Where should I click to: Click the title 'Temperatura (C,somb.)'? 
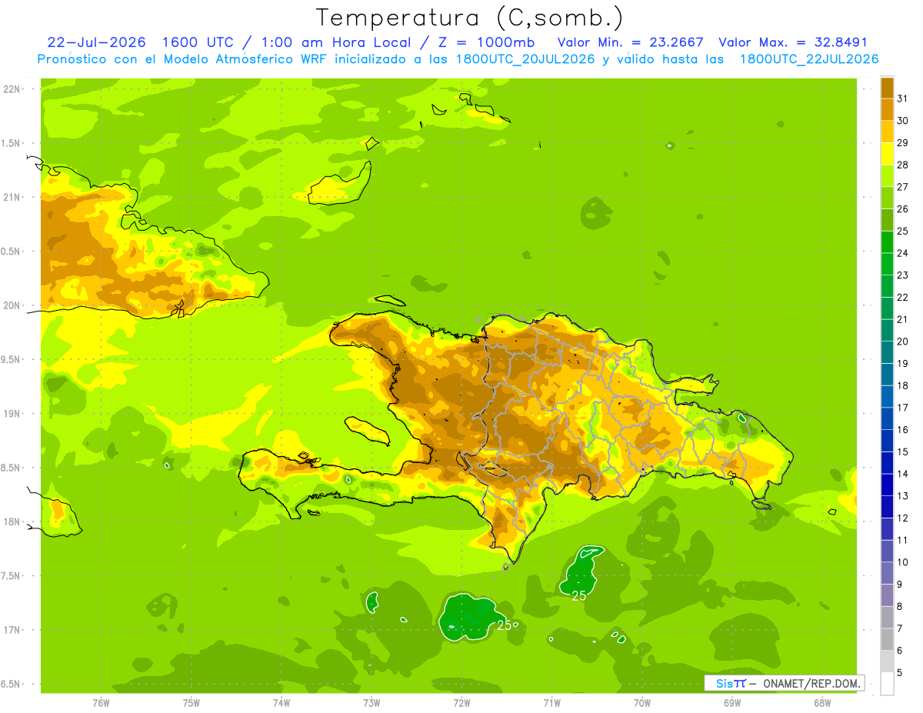click(x=469, y=18)
